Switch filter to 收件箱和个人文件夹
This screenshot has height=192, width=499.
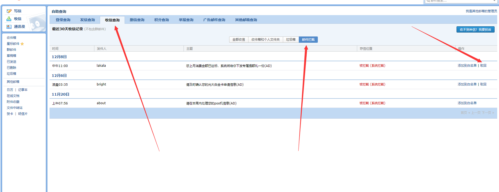(265, 40)
